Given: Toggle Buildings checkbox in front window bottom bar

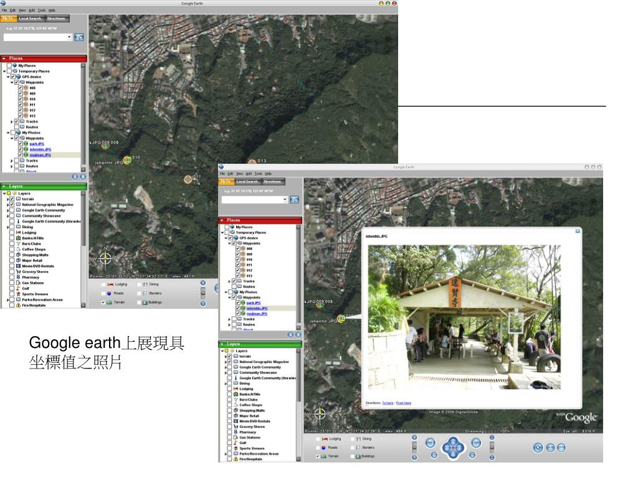Looking at the screenshot, I should pyautogui.click(x=353, y=456).
